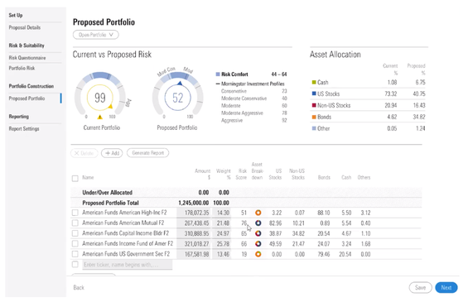Check the American Funds American High-Inc F2 row
The width and height of the screenshot is (468, 302).
[x=75, y=213]
